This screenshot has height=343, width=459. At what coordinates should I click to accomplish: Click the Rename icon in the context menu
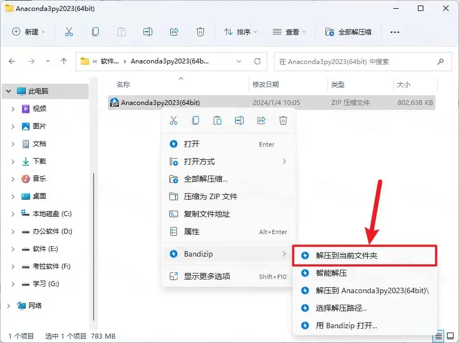click(x=239, y=120)
